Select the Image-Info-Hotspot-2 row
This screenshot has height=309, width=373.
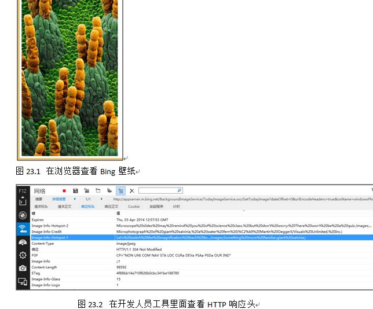coord(202,226)
